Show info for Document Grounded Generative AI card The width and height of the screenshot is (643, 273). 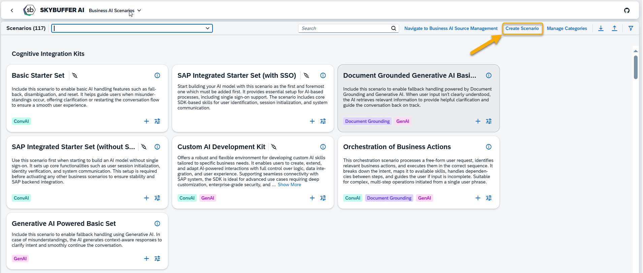pos(489,75)
